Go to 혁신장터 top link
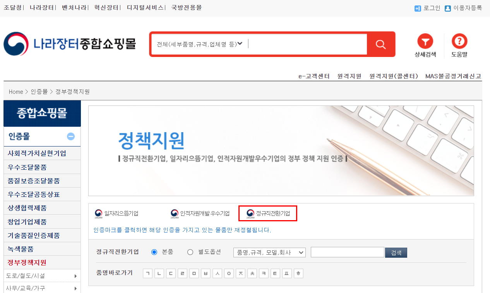490x293 pixels. pos(106,7)
